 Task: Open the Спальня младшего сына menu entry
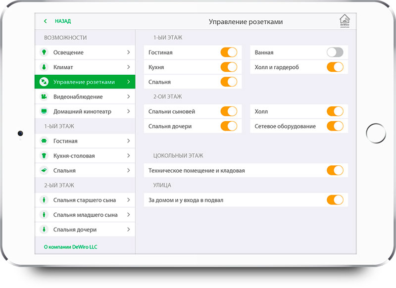85,215
